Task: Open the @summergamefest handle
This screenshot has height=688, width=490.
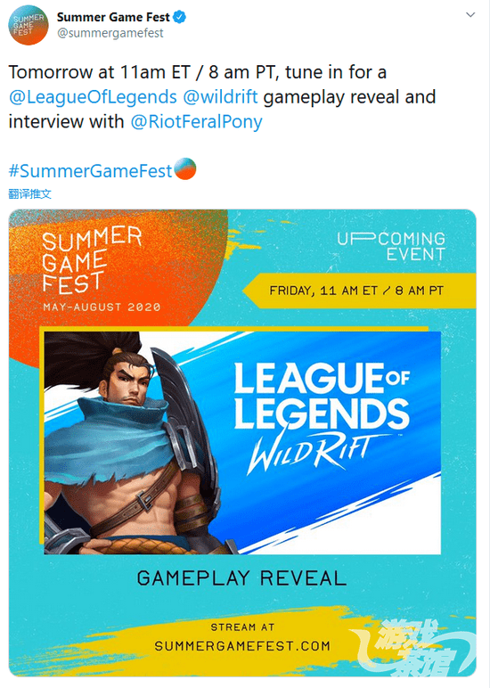Action: [x=110, y=33]
